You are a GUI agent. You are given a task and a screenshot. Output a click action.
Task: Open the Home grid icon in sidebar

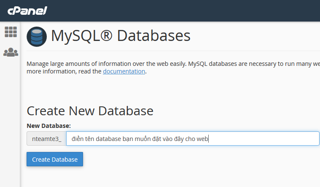click(x=11, y=32)
